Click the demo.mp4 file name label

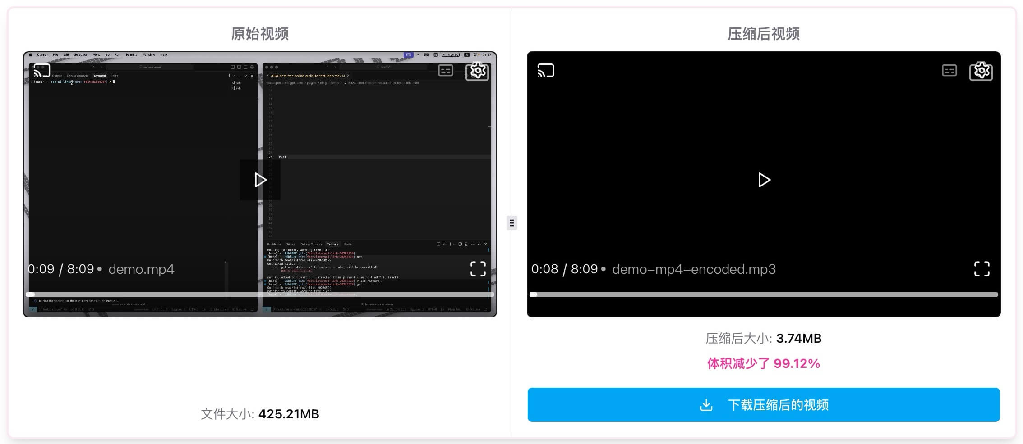[x=141, y=269]
